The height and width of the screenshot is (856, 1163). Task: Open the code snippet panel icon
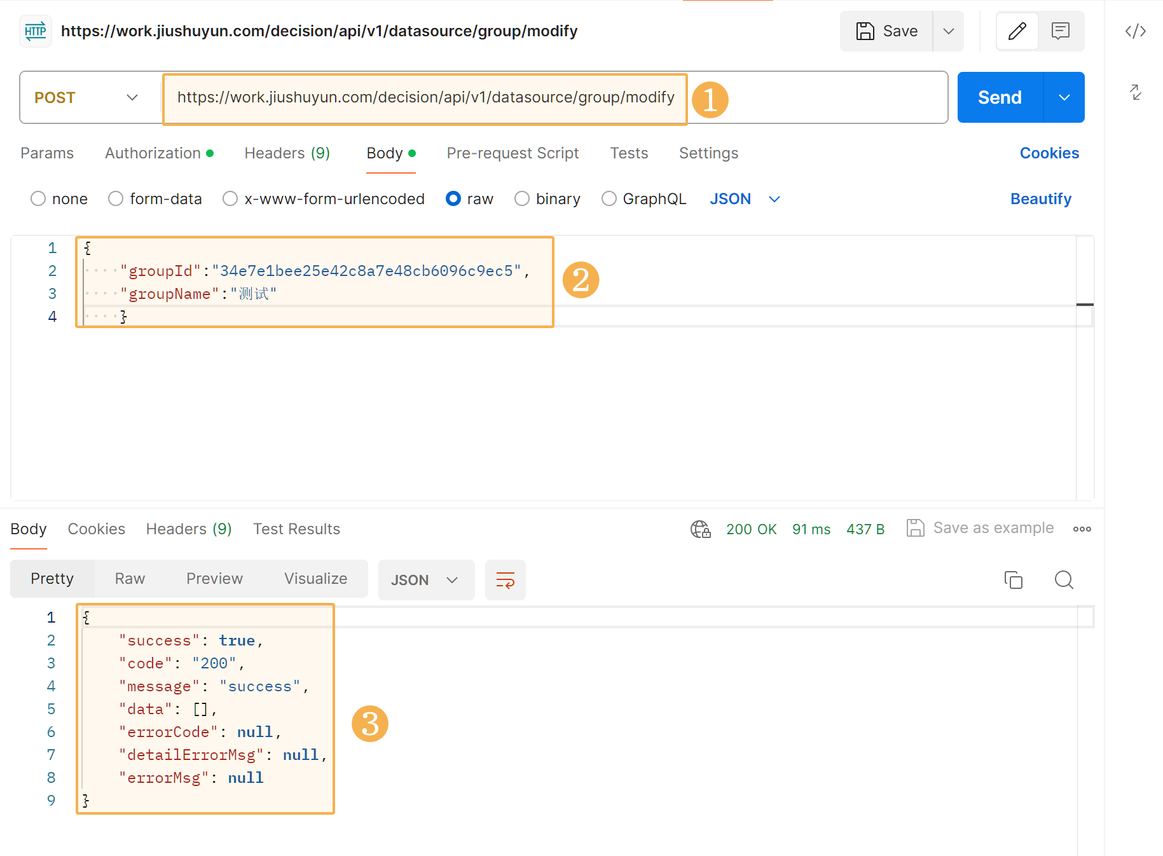point(1135,31)
